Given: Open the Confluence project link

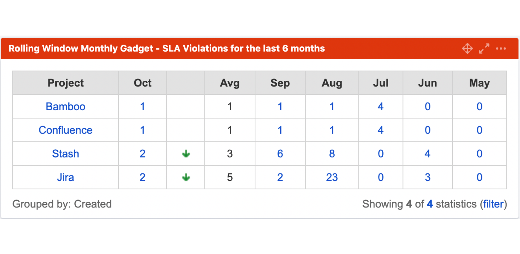Looking at the screenshot, I should tap(66, 130).
